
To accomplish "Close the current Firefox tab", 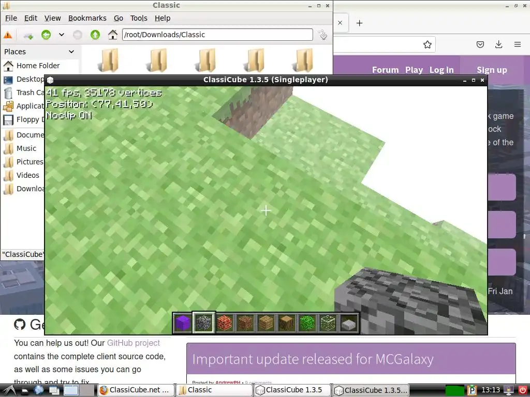I will click(x=340, y=23).
